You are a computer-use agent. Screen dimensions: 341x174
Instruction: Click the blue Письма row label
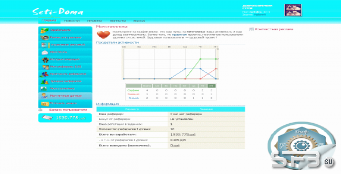(x=133, y=98)
